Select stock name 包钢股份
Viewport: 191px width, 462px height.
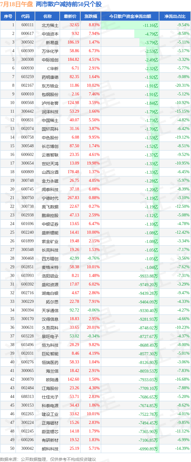pyautogui.click(x=50, y=94)
